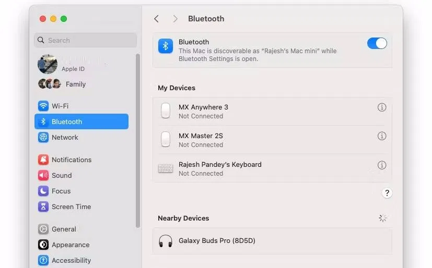Click the Bluetooth discoverable description text

coord(258,55)
